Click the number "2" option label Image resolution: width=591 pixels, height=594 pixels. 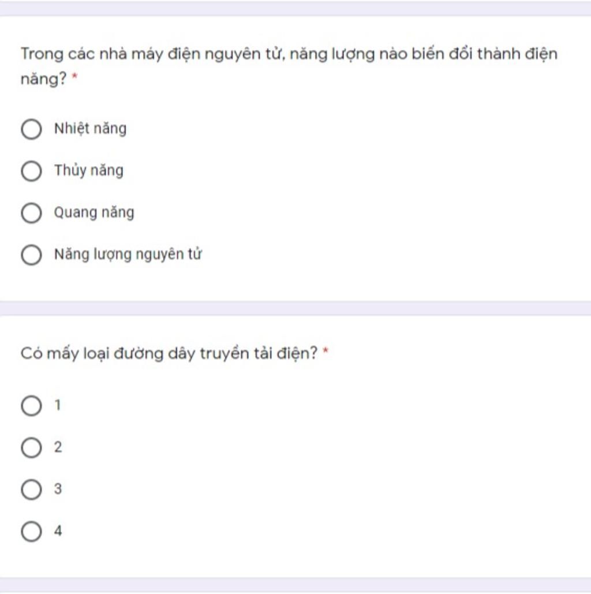point(58,447)
